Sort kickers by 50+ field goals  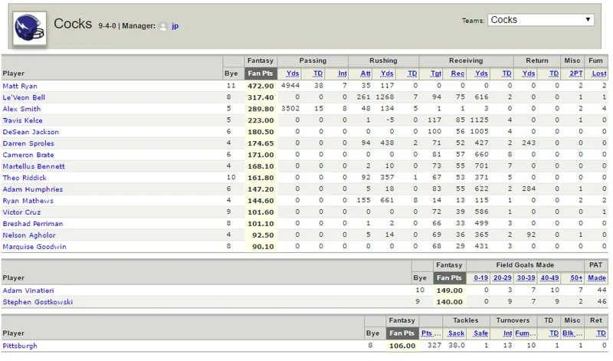point(576,277)
